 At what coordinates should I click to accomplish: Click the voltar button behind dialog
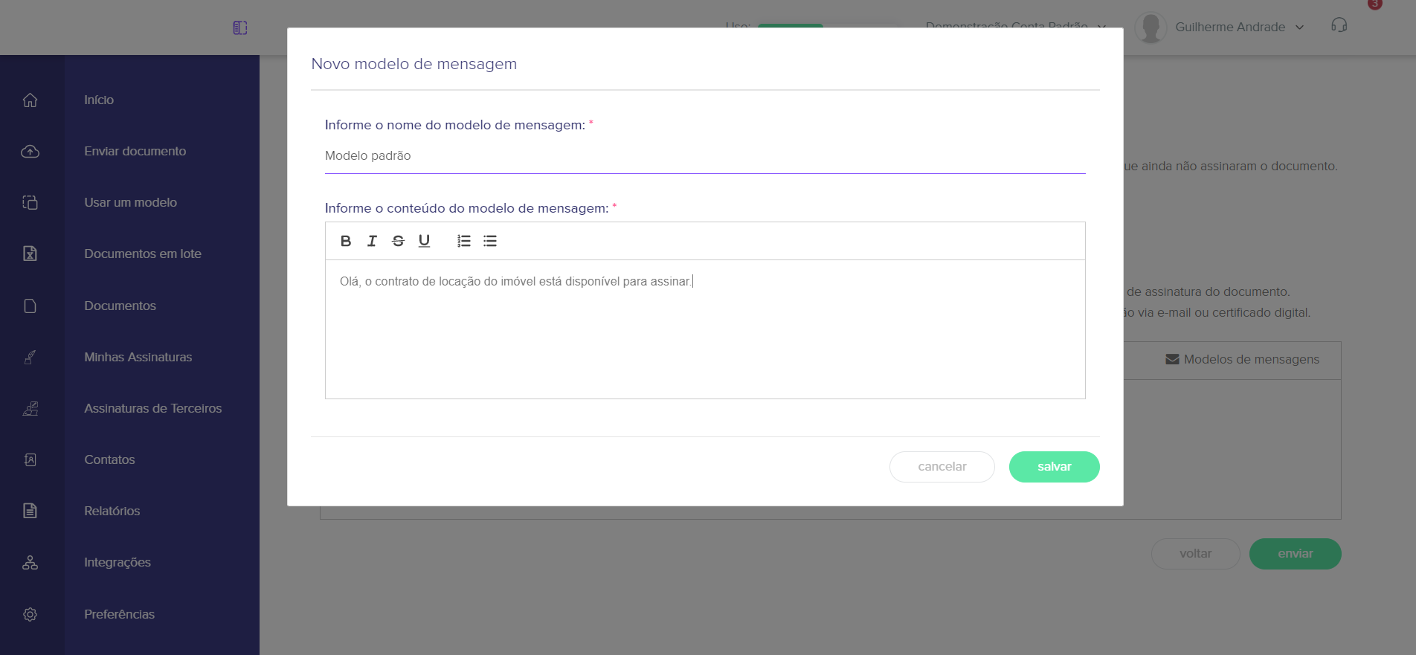[x=1195, y=554]
